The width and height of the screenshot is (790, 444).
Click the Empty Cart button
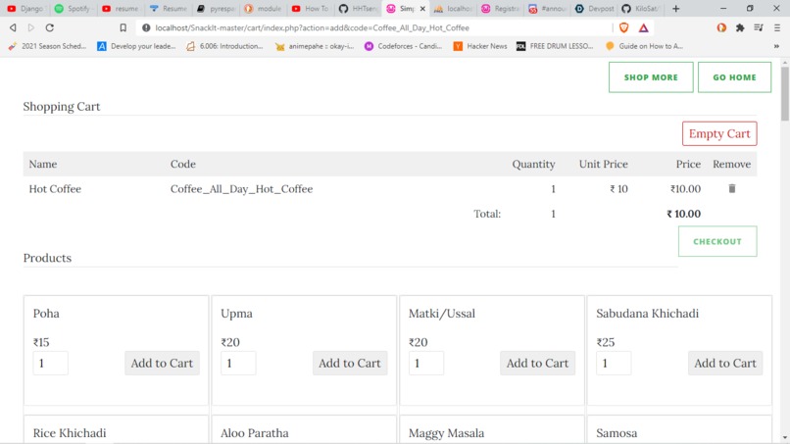point(719,133)
